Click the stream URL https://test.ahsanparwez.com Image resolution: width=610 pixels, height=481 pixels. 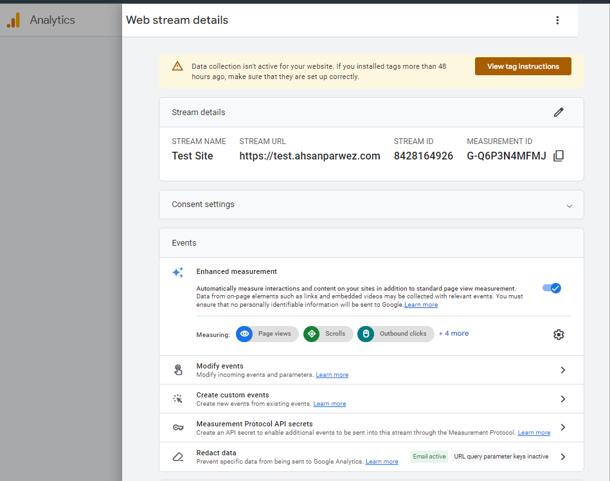click(x=310, y=156)
